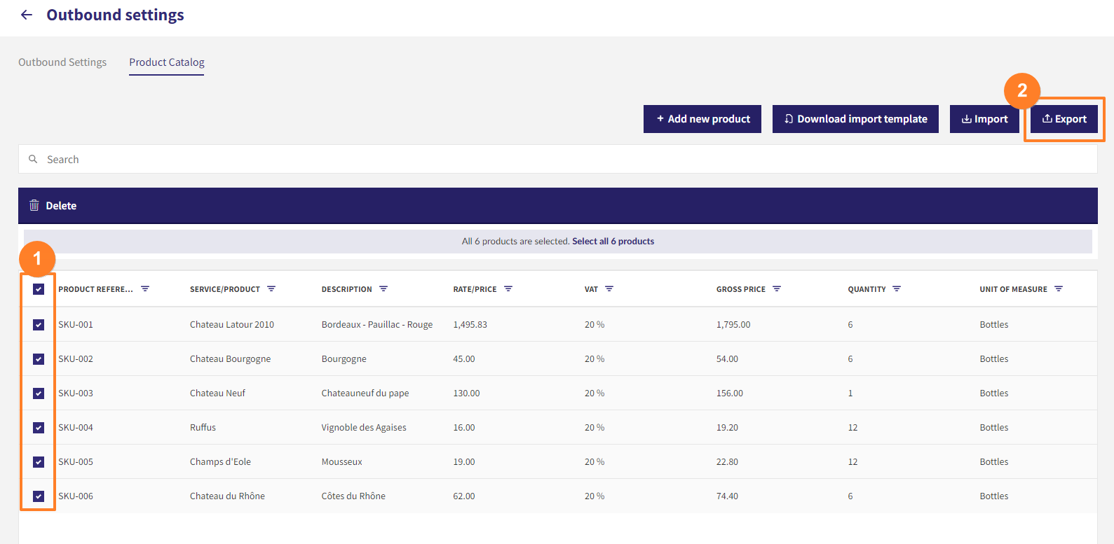Open filter for Gross Price column

pyautogui.click(x=777, y=288)
